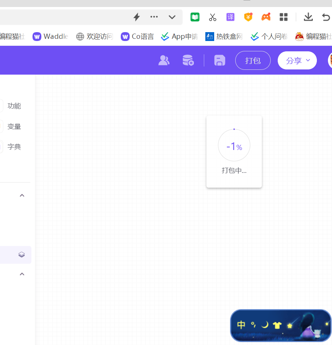Viewport: 332px width, 345px height.
Task: Click the user avatar in the header
Action: [x=330, y=60]
